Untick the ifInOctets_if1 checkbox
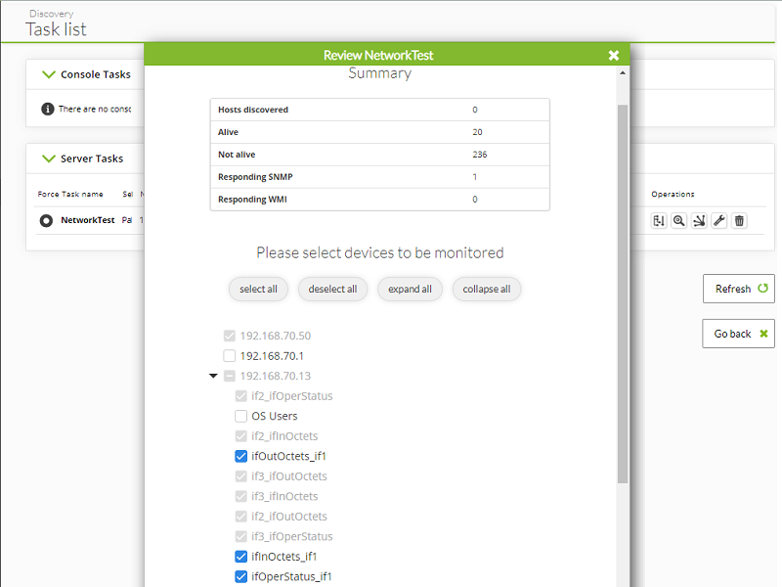This screenshot has height=587, width=782. 240,556
